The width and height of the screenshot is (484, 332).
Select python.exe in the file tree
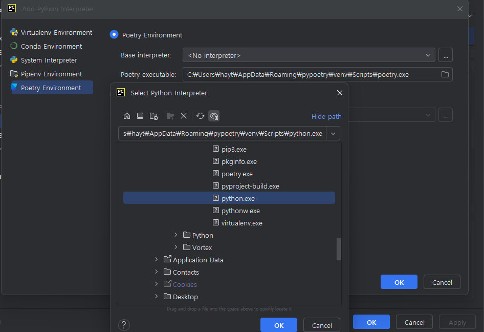(x=229, y=198)
